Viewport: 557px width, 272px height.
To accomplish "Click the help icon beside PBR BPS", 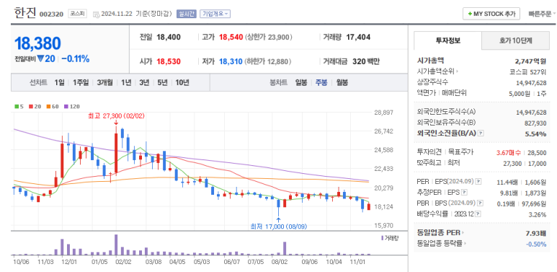I will click(x=481, y=203).
